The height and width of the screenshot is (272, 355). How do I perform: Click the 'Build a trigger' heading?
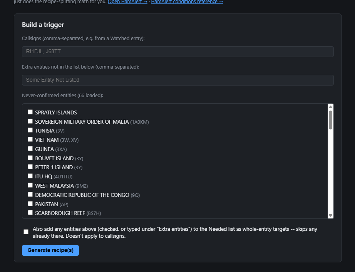click(43, 25)
